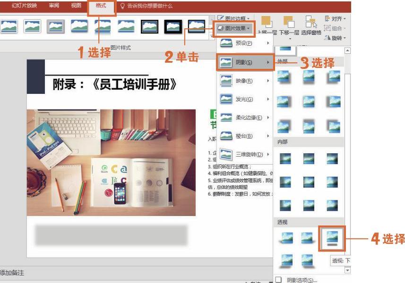Choose third outer shadow in first row
This screenshot has width=405, height=283.
[333, 77]
